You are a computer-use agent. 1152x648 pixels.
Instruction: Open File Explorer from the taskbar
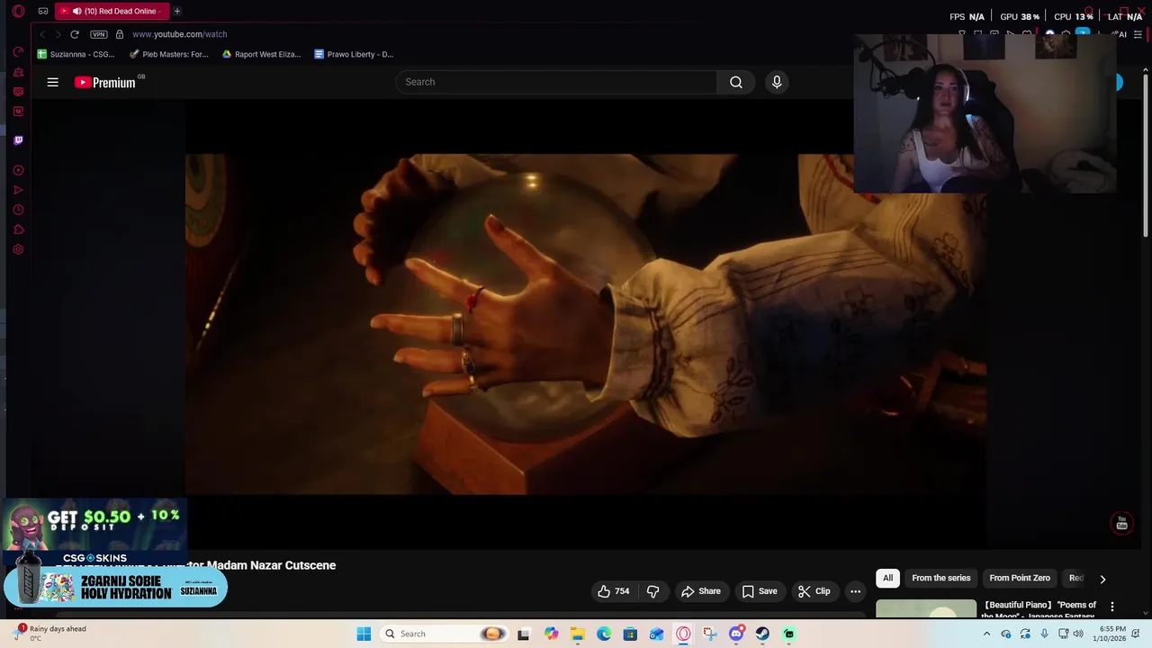577,634
